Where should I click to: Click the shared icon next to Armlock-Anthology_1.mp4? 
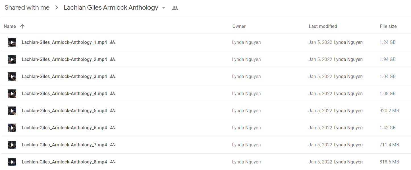tap(113, 42)
